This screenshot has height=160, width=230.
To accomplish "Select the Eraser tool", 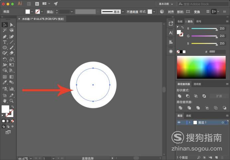I will [12, 53].
